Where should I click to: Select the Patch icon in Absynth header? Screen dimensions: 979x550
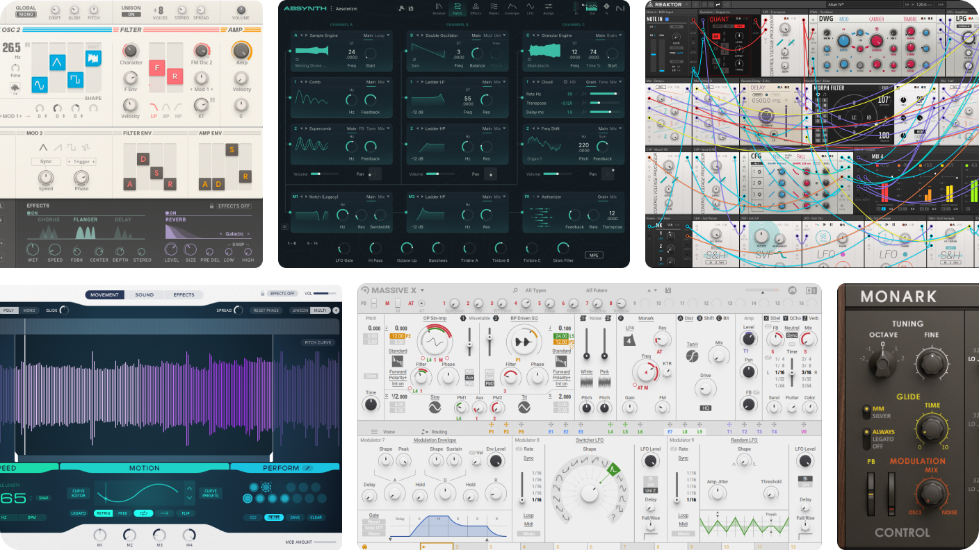pyautogui.click(x=457, y=8)
